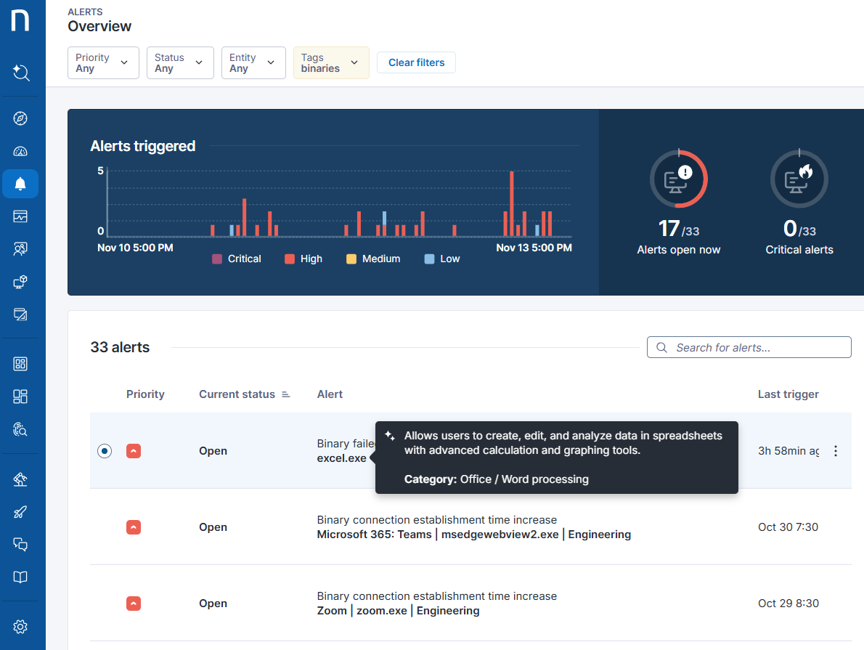Click the three-dot menu on excel.exe alert
Image resolution: width=864 pixels, height=650 pixels.
[835, 451]
